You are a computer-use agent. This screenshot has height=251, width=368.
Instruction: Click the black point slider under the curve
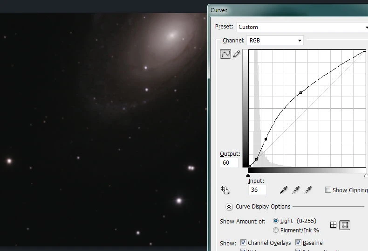[x=248, y=175]
